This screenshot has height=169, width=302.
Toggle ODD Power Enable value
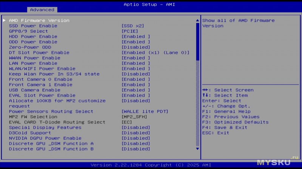(x=136, y=42)
